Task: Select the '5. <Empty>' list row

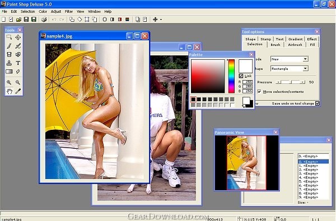Action: click(x=313, y=181)
